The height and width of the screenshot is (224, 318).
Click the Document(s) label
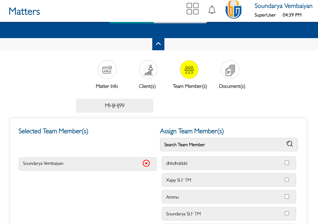click(232, 86)
